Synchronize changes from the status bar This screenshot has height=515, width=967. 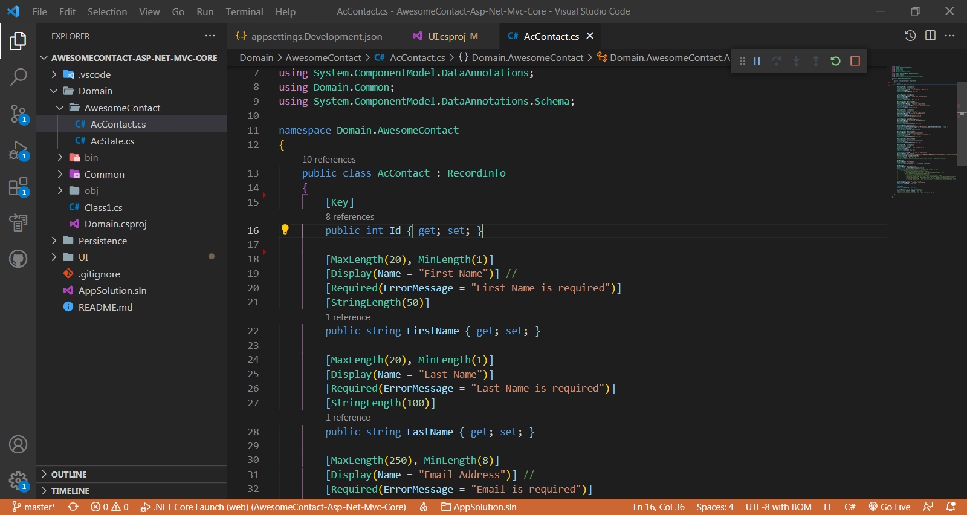pyautogui.click(x=73, y=507)
